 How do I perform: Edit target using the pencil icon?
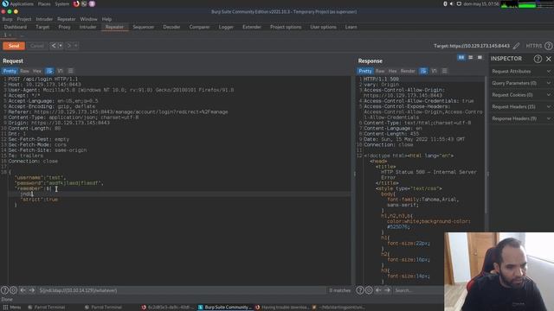[516, 46]
